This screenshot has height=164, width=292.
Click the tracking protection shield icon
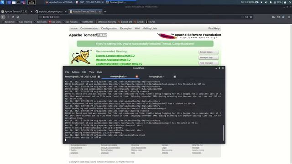pos(246,17)
